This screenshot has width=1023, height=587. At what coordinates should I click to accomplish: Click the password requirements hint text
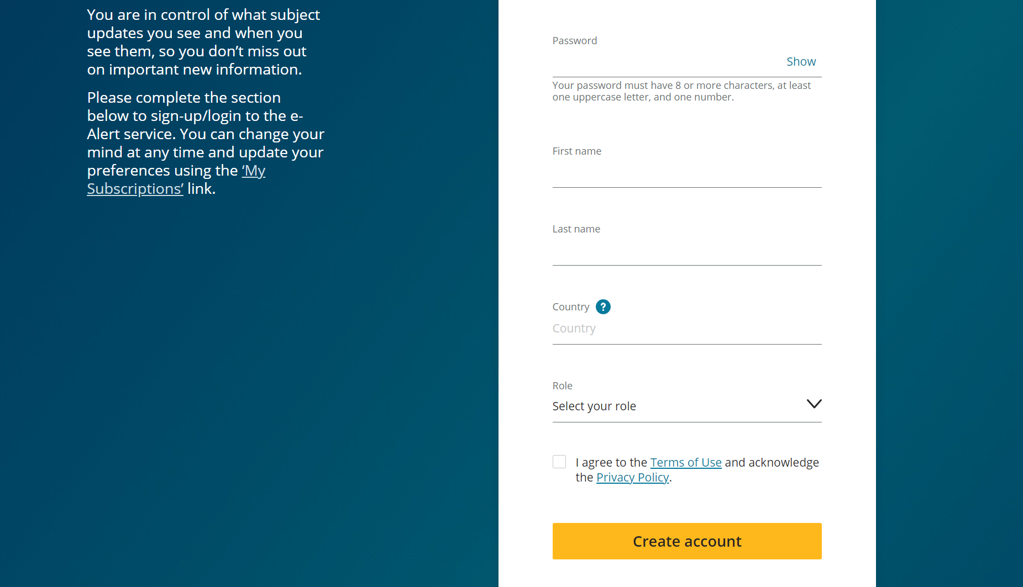pyautogui.click(x=681, y=92)
